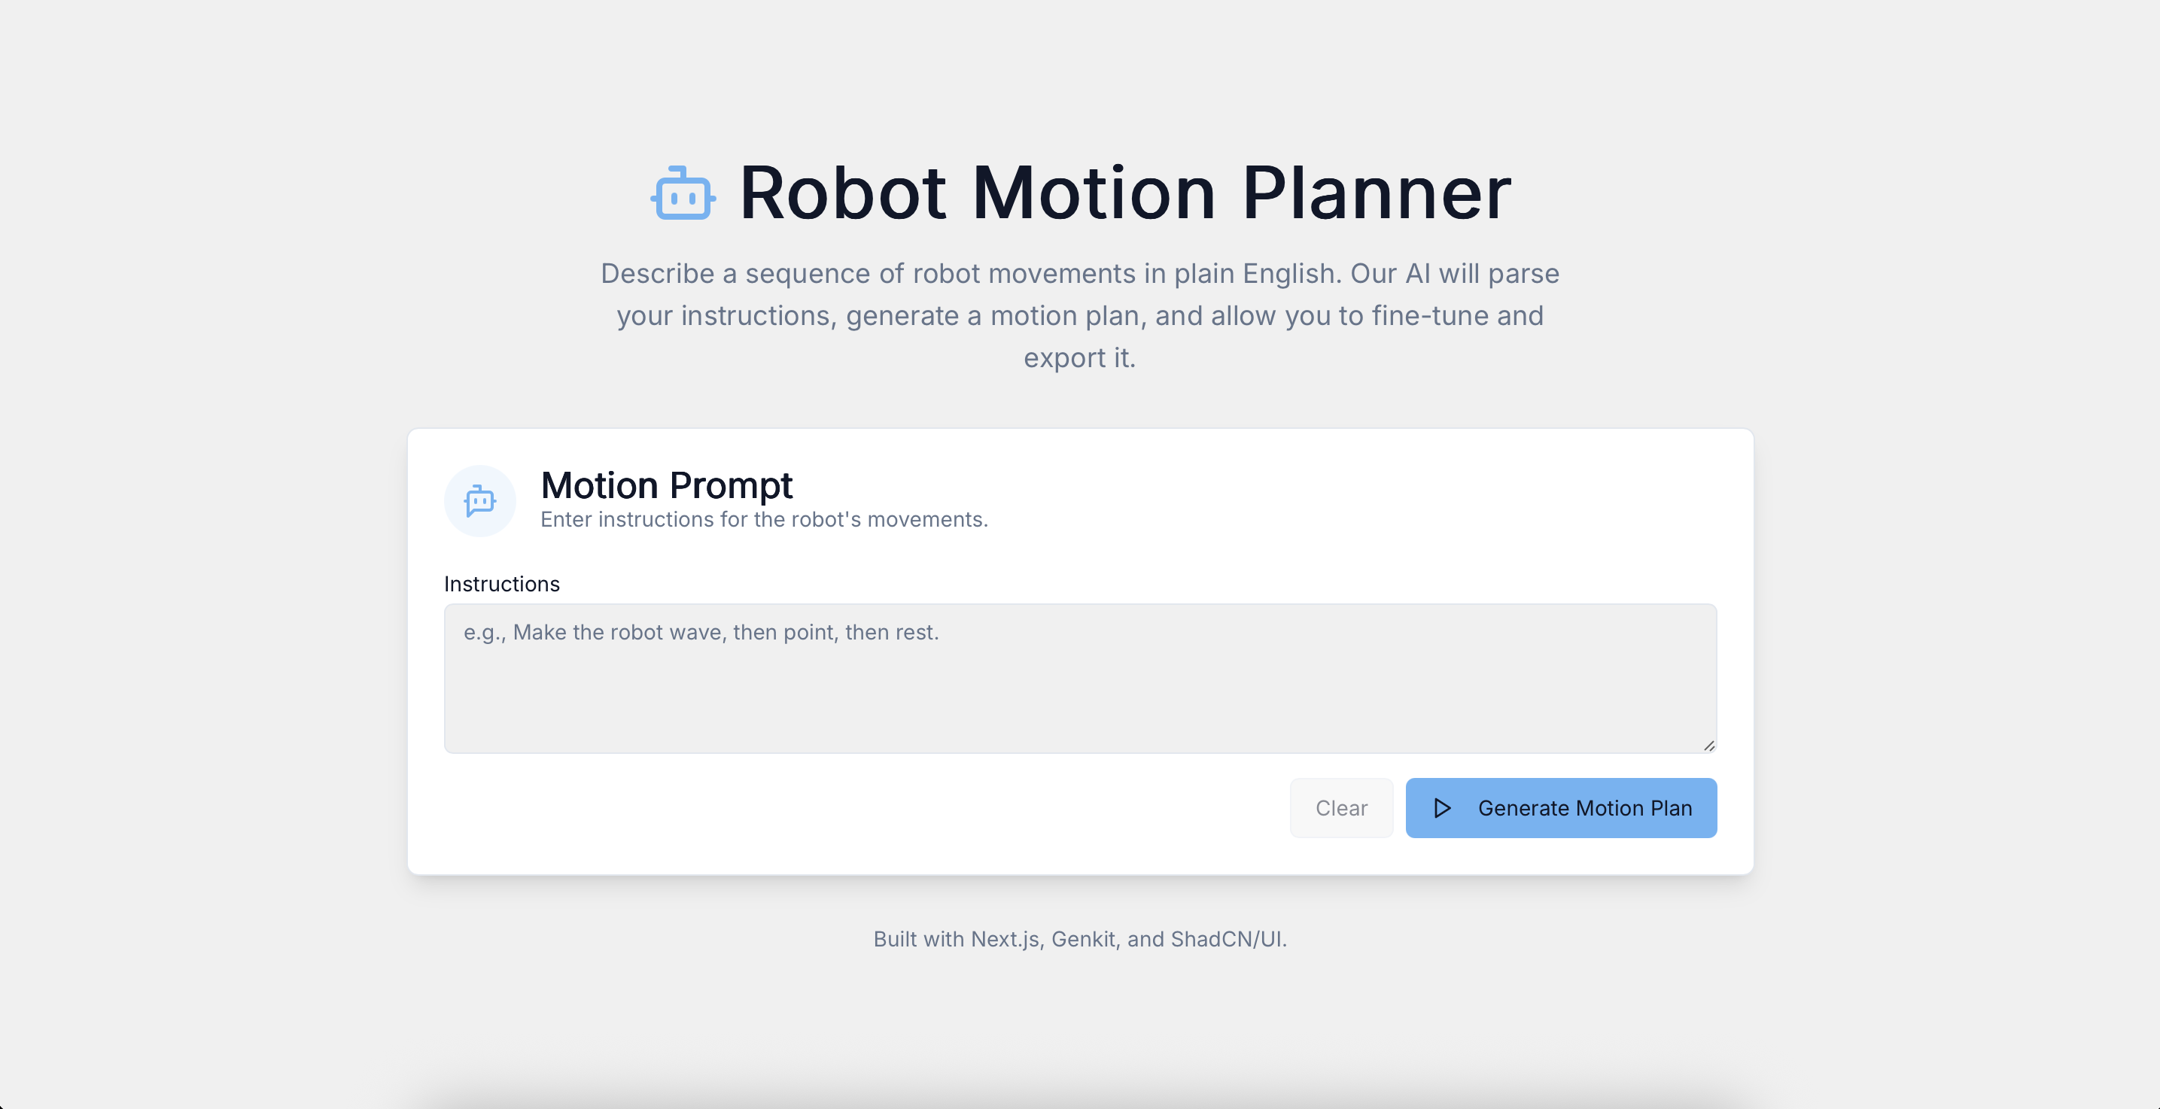
Task: Click the robot avatar next to Motion Prompt heading
Action: click(479, 500)
